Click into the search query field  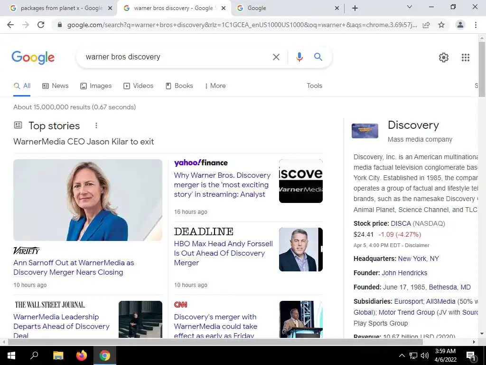pos(177,57)
